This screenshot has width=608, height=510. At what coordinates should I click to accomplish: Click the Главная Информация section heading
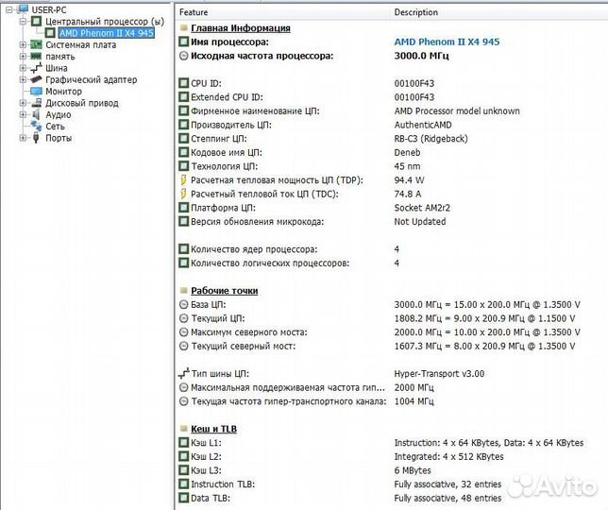click(241, 28)
